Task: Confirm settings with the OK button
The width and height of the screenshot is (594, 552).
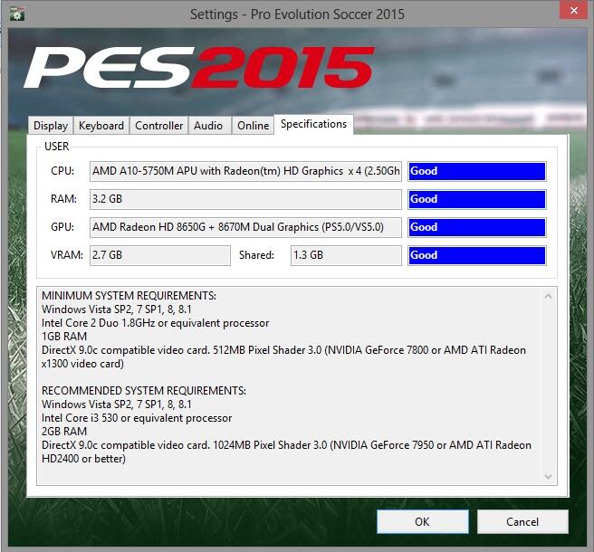Action: point(422,522)
